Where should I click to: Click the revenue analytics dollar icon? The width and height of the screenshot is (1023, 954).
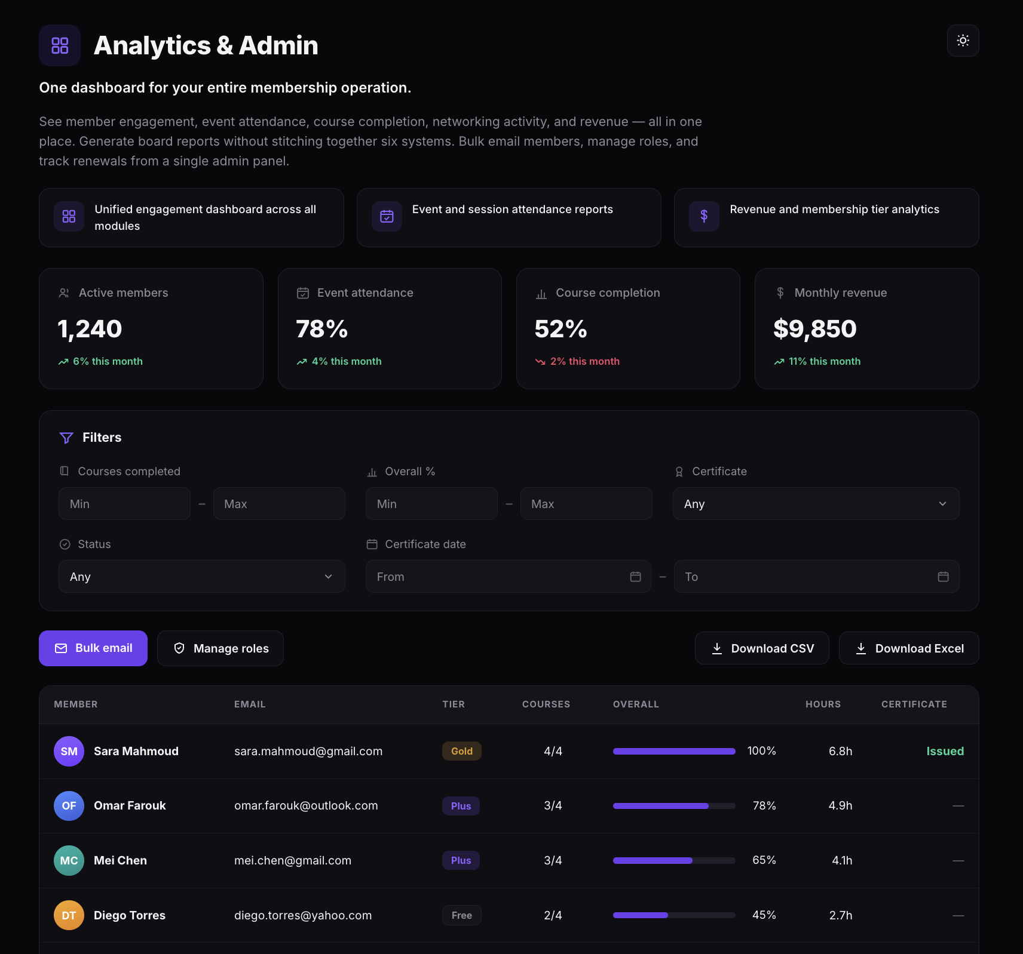pyautogui.click(x=704, y=217)
